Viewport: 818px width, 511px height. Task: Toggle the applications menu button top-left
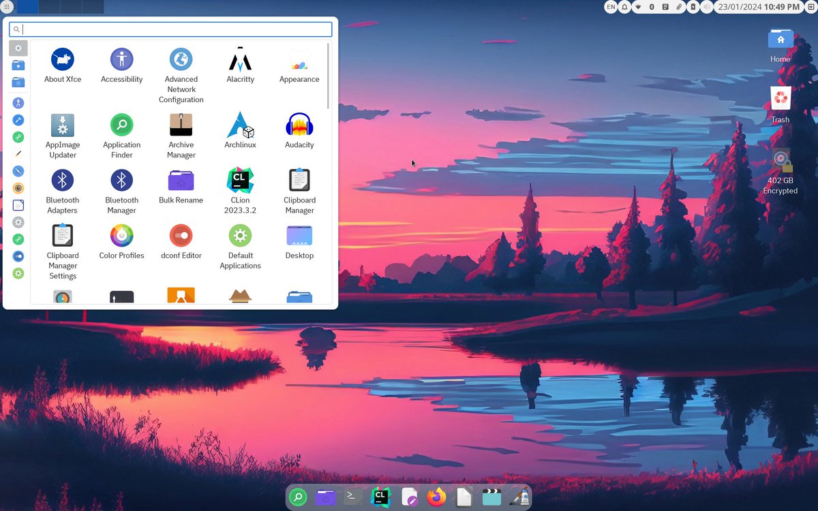(7, 7)
